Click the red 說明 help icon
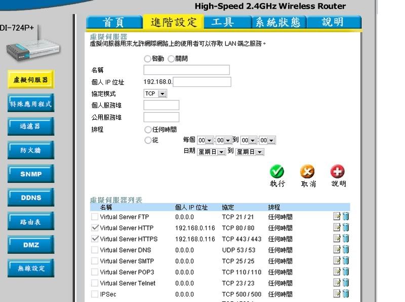The height and width of the screenshot is (302, 405). click(338, 172)
